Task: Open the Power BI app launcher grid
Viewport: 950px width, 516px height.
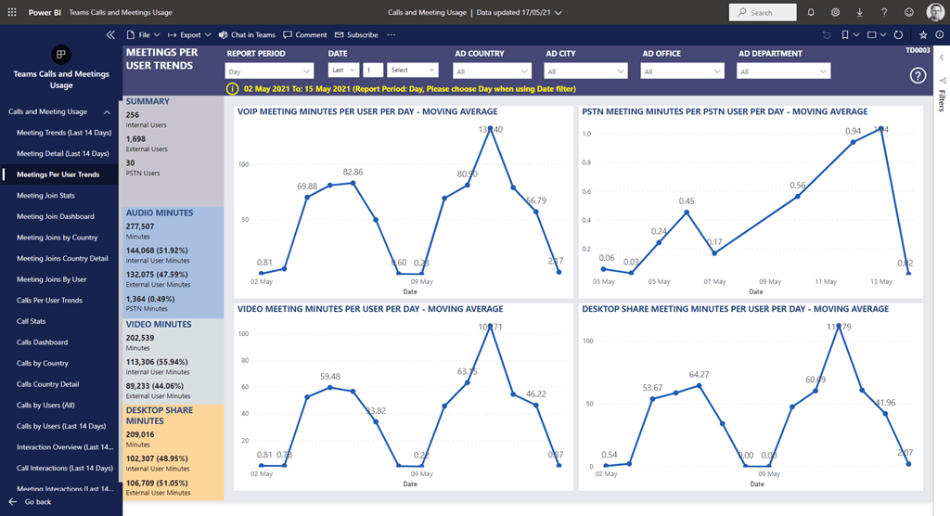Action: (x=12, y=13)
